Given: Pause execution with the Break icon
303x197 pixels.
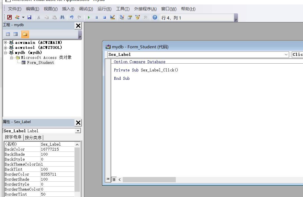Looking at the screenshot, I should point(97,18).
